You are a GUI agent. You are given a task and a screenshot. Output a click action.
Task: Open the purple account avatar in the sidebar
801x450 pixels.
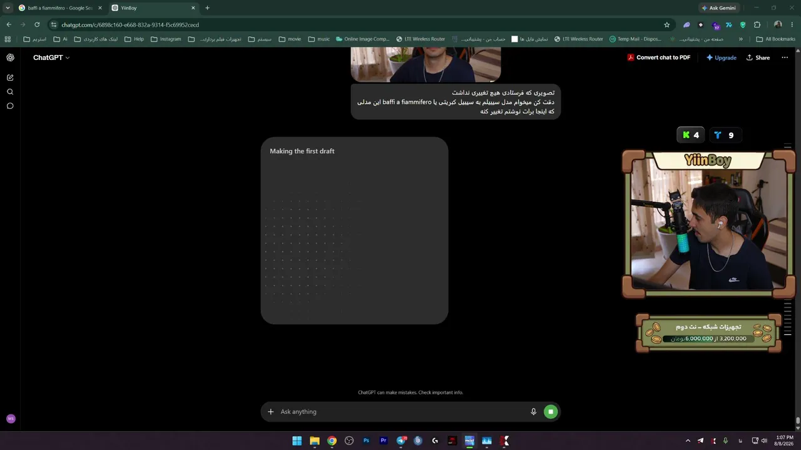[x=11, y=419]
